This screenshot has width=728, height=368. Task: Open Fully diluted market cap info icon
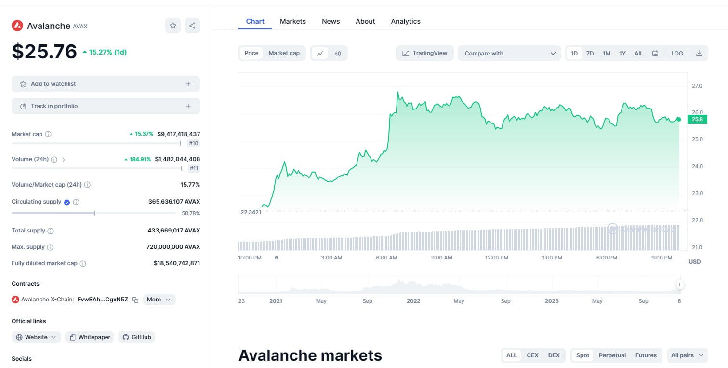83,264
